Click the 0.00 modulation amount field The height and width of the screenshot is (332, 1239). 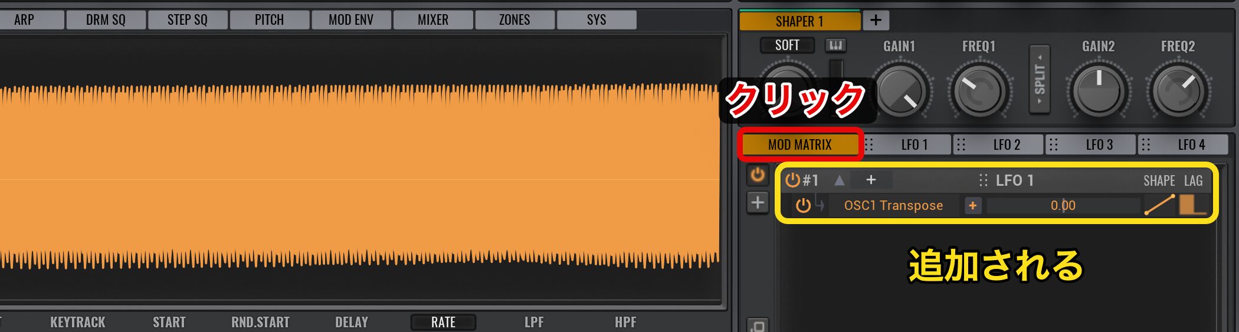1063,205
